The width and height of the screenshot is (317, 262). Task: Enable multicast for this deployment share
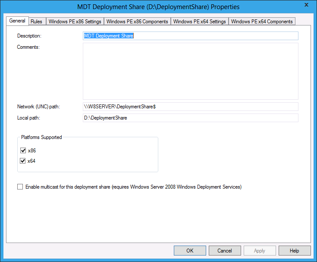point(20,187)
